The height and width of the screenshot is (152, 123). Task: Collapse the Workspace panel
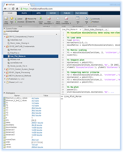[x=4, y=93]
